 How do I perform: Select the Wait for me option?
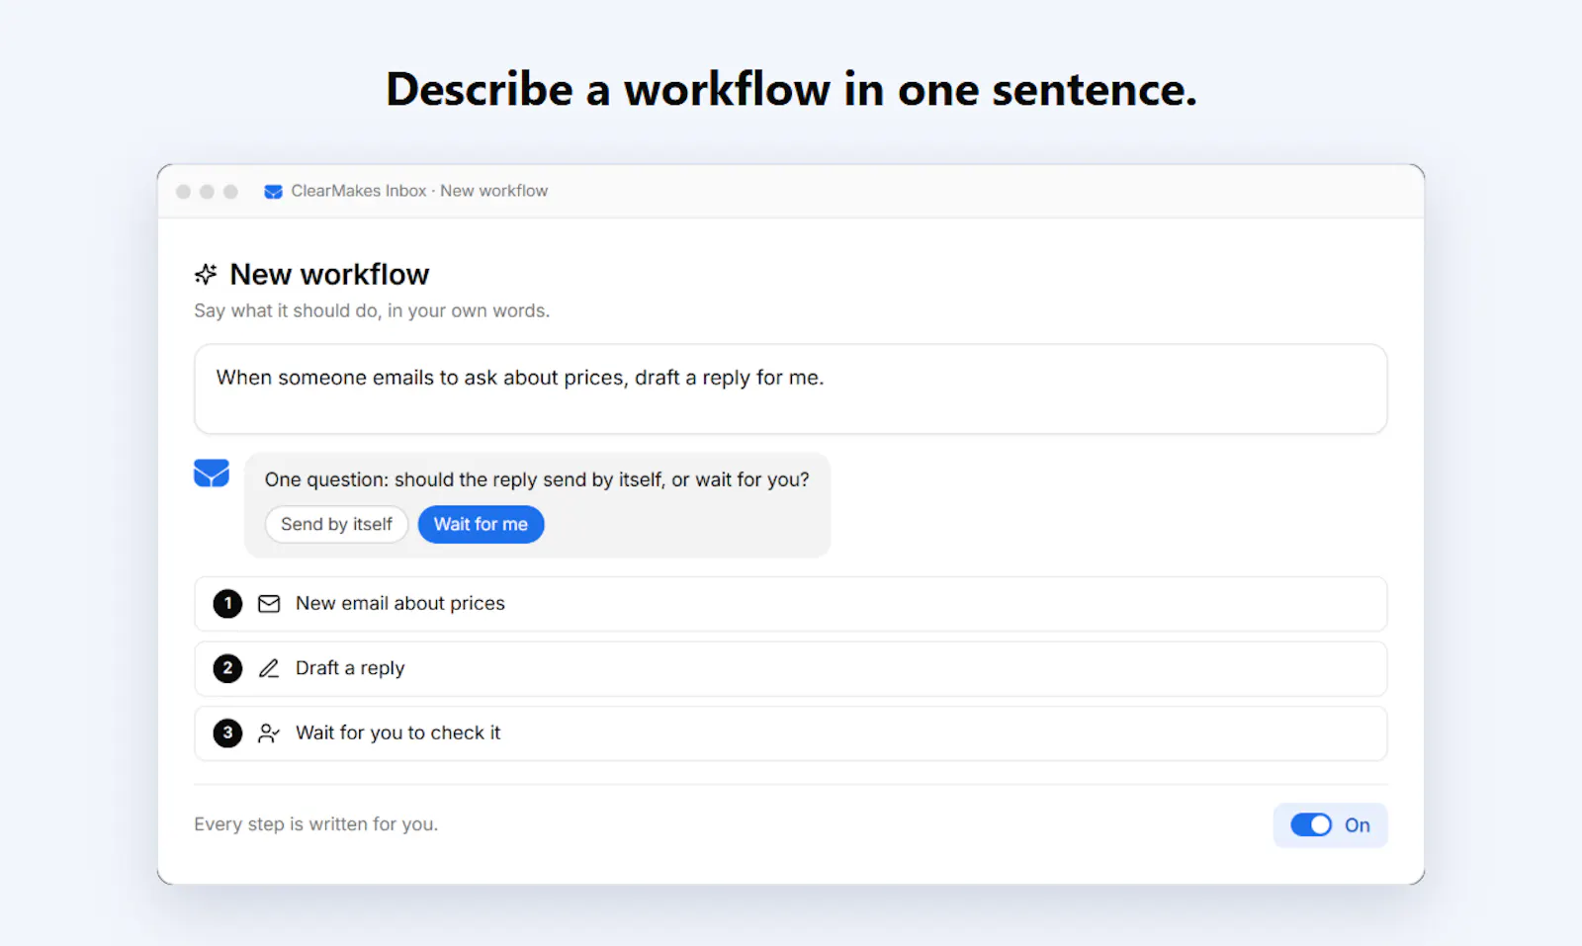point(481,524)
